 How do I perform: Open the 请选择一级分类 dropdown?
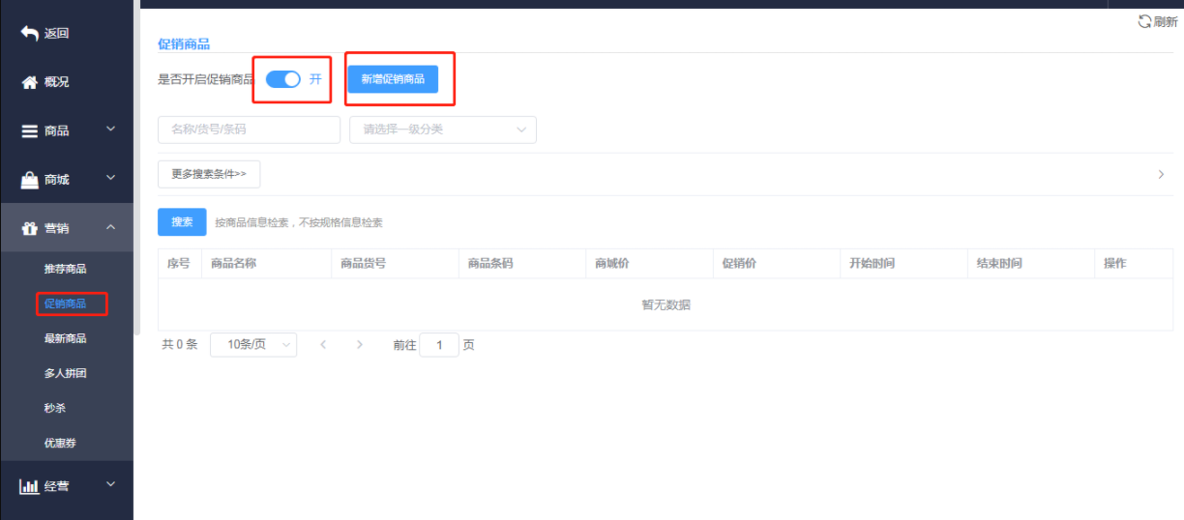click(443, 130)
